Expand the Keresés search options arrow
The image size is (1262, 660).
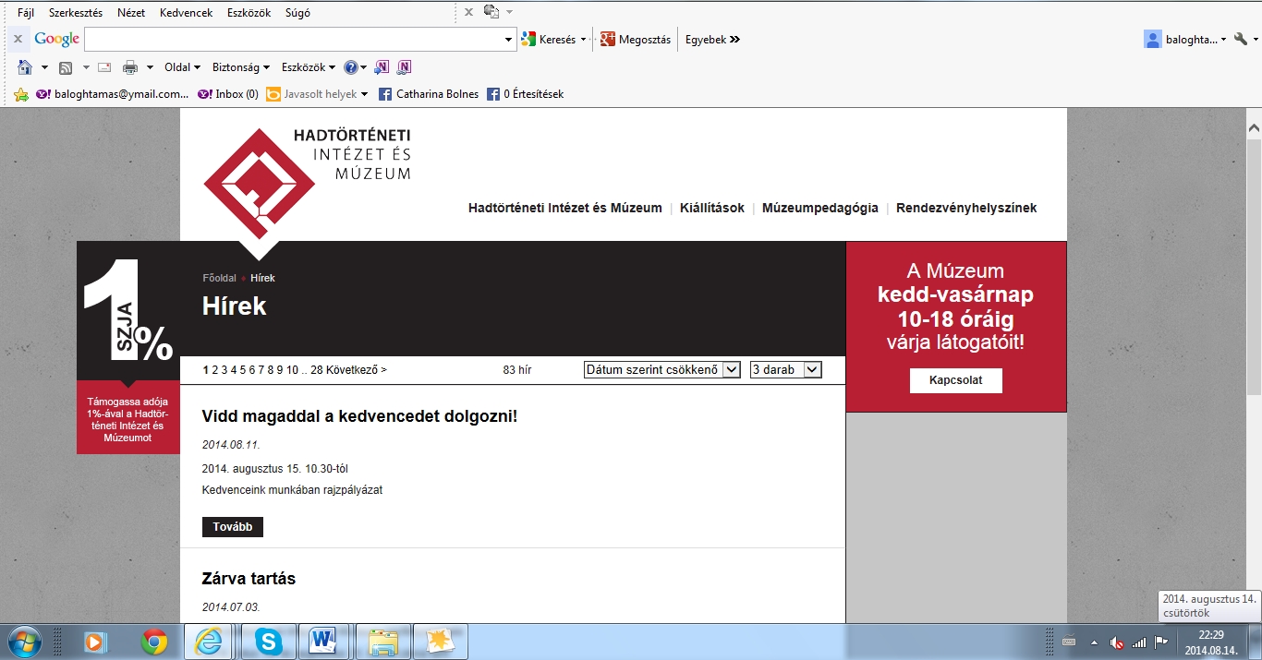coord(583,40)
